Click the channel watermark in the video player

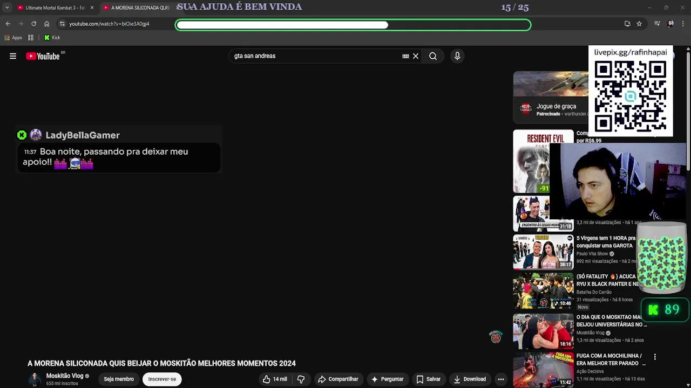496,337
